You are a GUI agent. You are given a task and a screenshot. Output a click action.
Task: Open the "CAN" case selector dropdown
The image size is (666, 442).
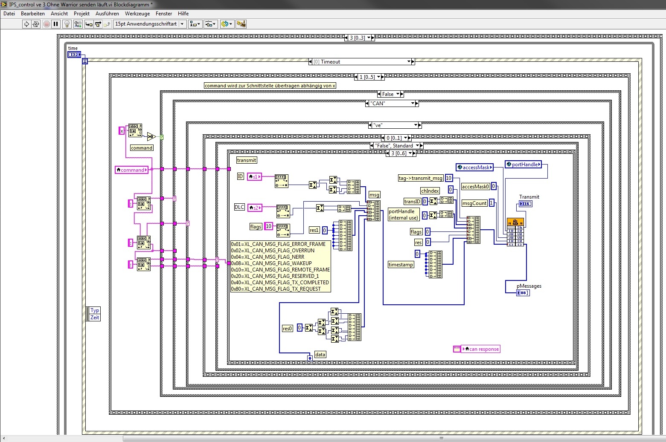(x=413, y=104)
